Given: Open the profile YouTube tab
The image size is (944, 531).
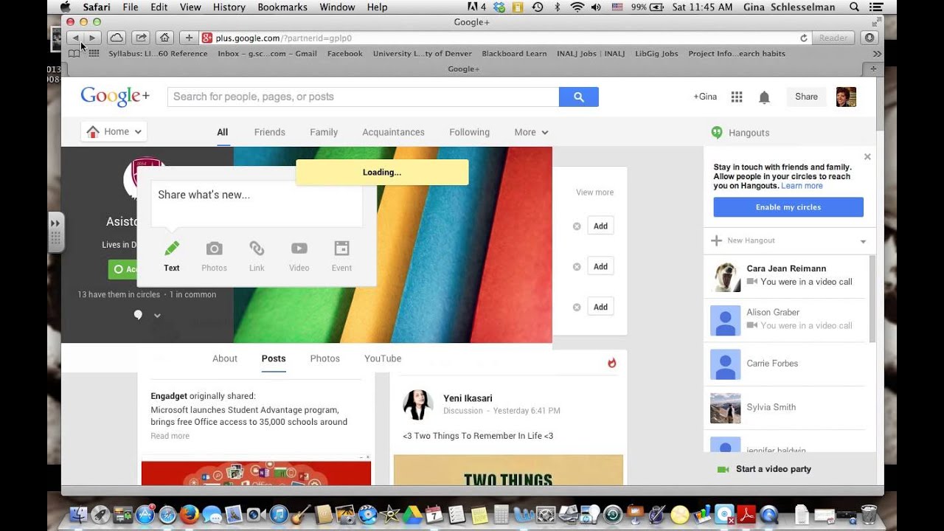Looking at the screenshot, I should coord(383,358).
